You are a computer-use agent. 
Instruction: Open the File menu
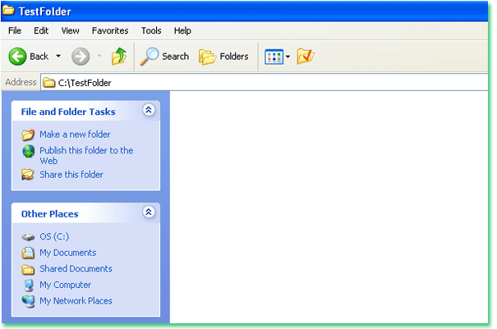(15, 30)
